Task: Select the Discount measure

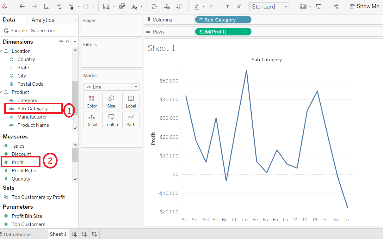Action: tap(21, 154)
